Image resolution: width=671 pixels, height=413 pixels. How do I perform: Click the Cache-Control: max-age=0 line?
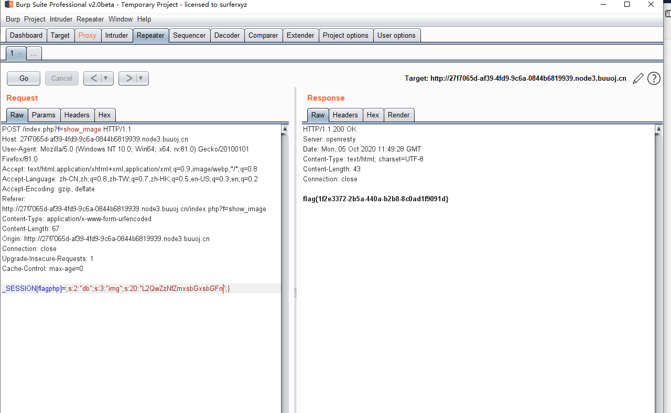[42, 268]
